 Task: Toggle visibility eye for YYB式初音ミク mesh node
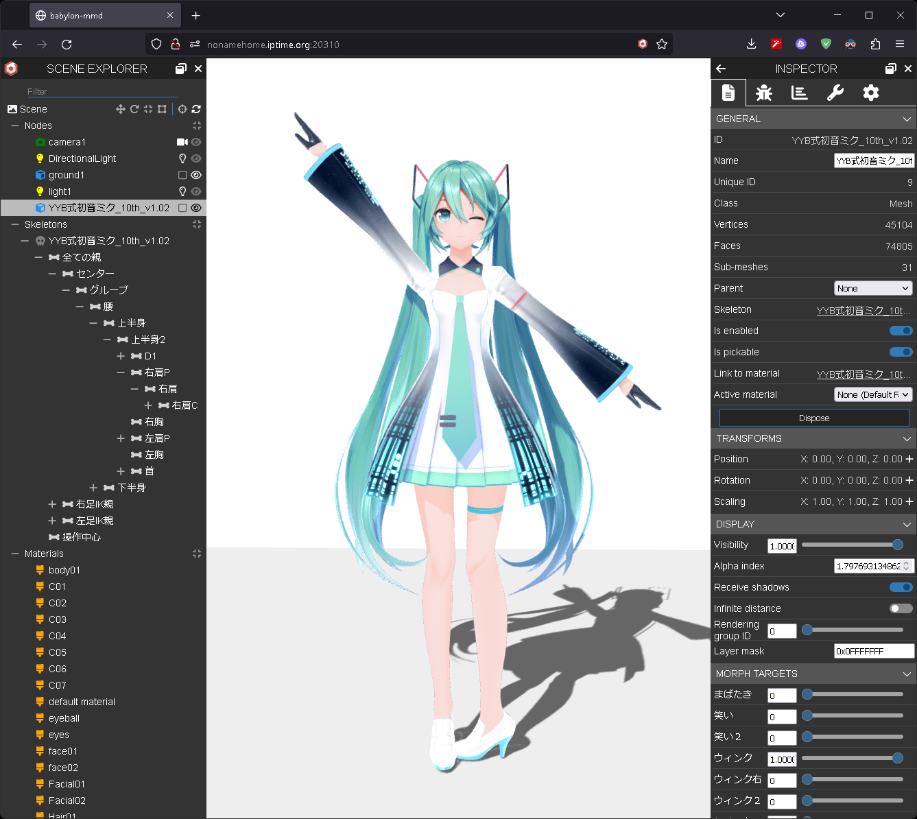[196, 208]
